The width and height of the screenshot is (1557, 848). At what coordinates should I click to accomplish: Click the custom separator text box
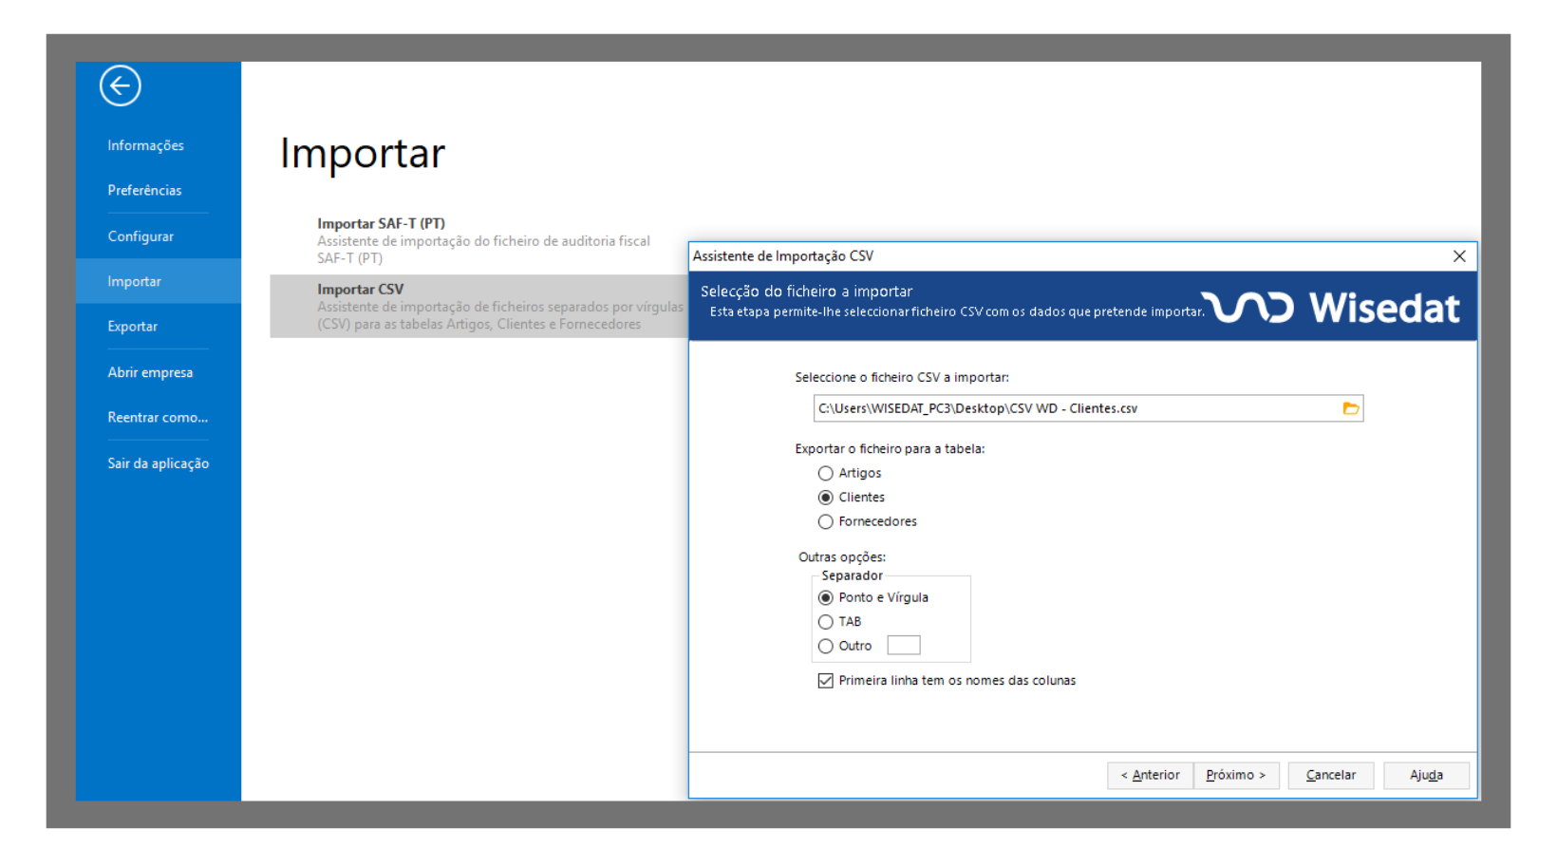coord(903,646)
